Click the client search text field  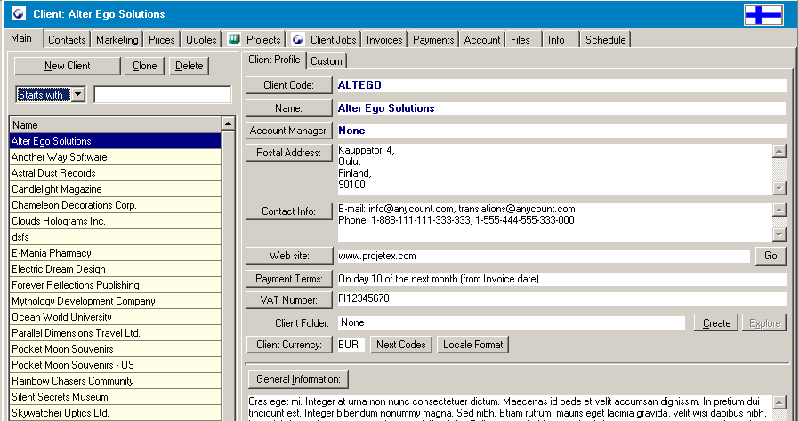coord(162,95)
